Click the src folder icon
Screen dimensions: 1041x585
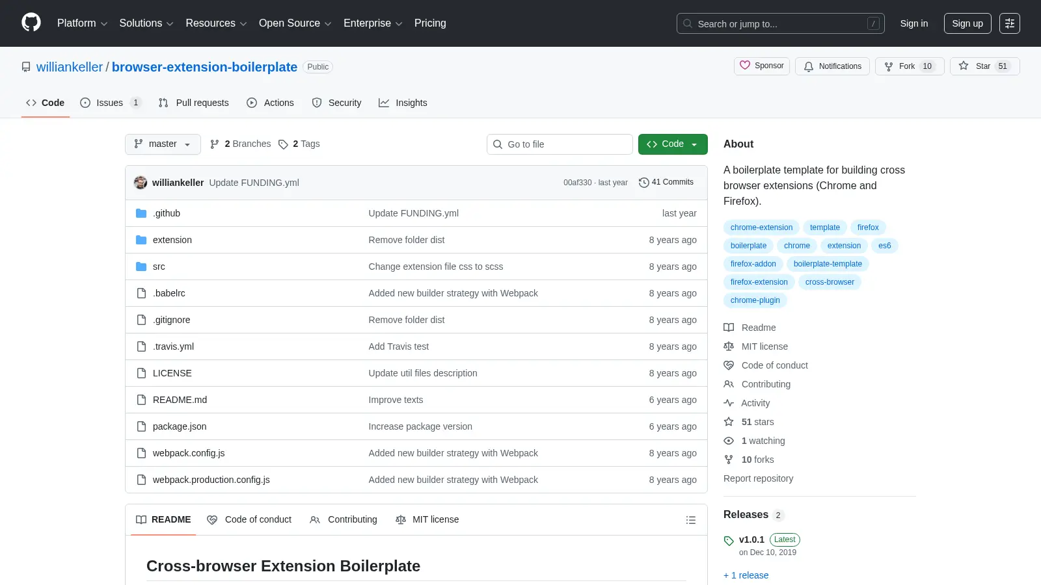pyautogui.click(x=141, y=266)
